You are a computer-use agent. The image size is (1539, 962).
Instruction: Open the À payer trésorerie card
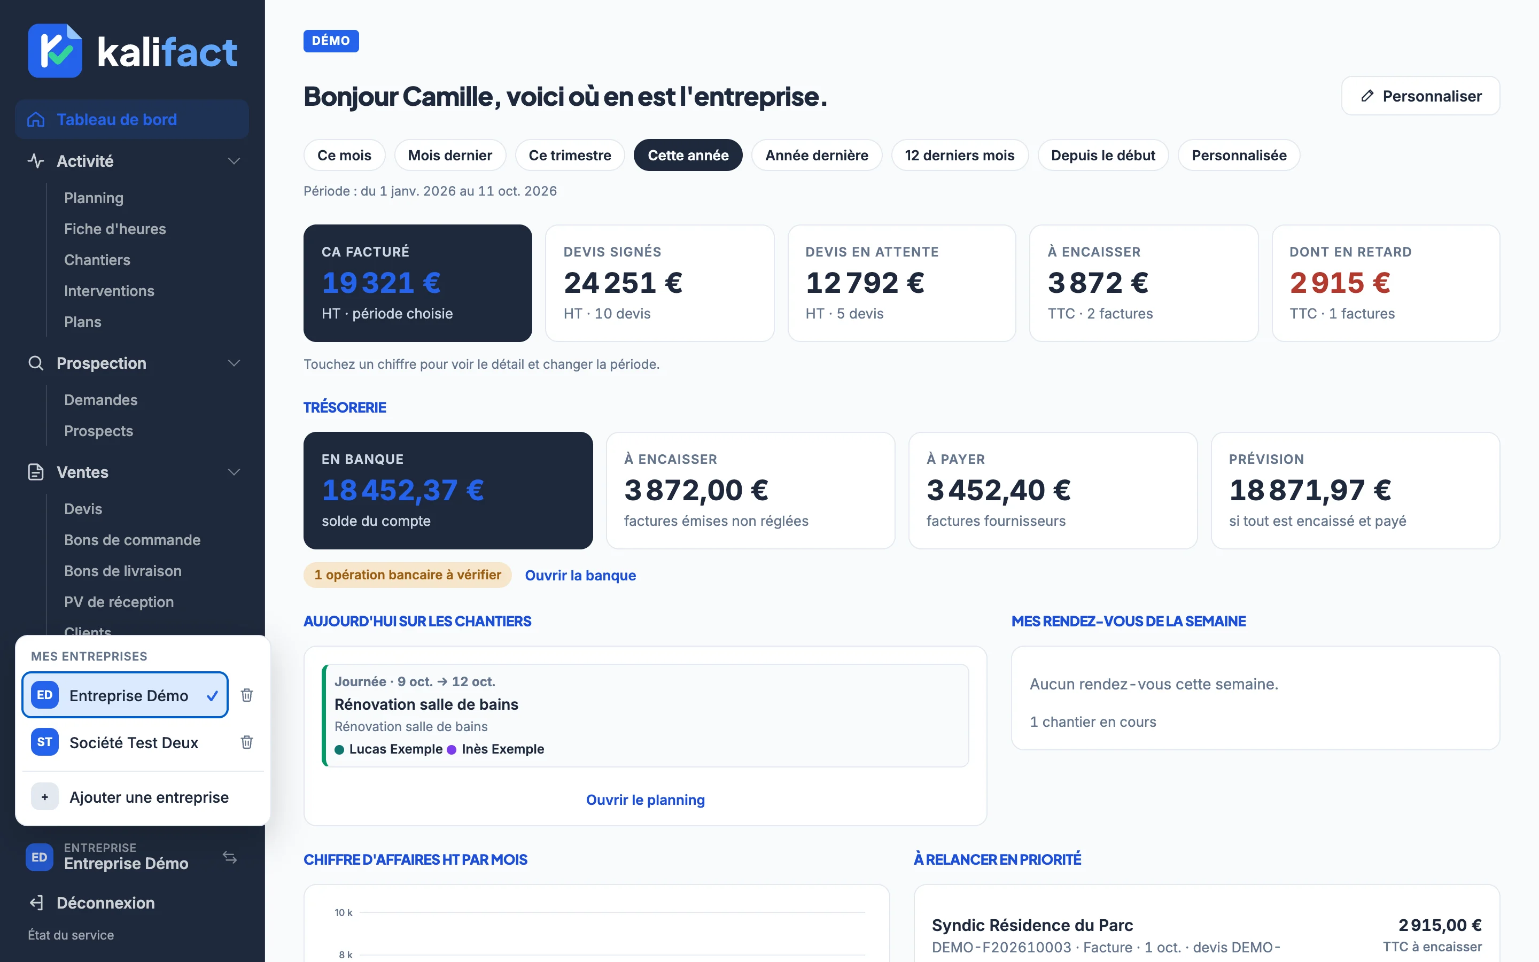pos(1053,491)
